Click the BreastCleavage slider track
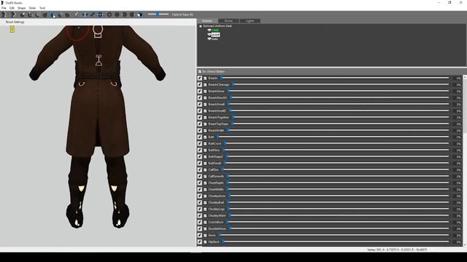 click(340, 84)
